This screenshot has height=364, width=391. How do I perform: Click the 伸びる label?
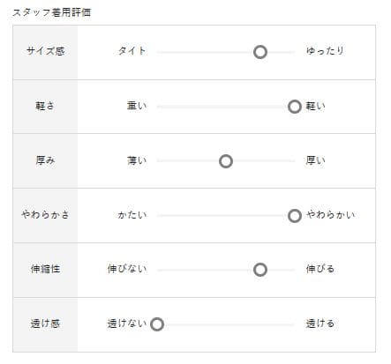point(320,269)
